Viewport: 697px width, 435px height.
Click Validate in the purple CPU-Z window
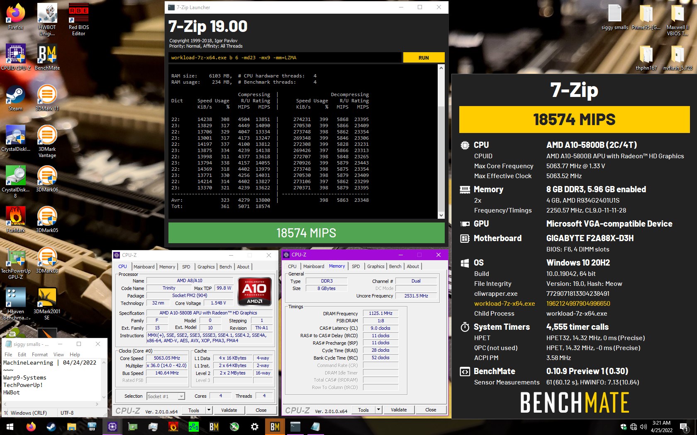pyautogui.click(x=399, y=410)
